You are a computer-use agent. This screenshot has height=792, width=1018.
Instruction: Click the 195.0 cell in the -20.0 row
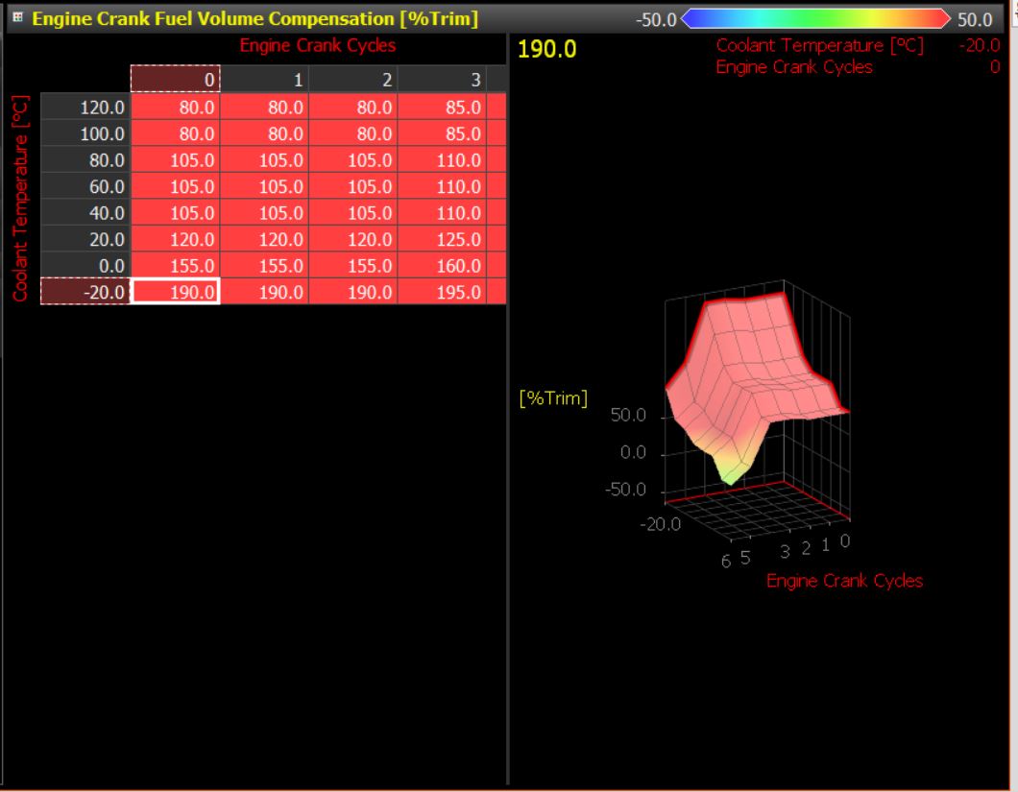click(442, 292)
